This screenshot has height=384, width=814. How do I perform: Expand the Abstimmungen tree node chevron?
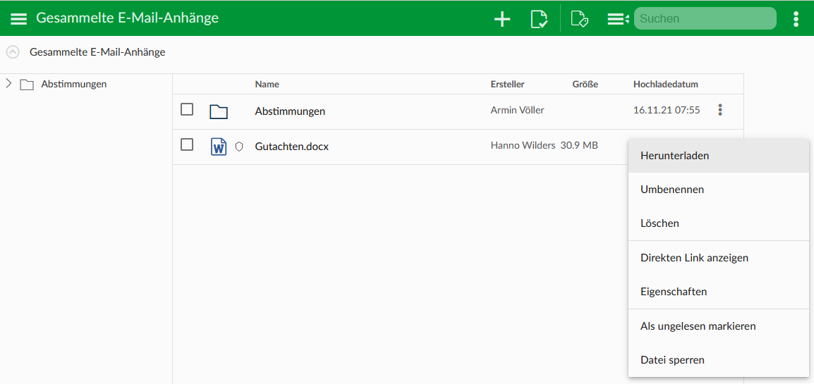[8, 83]
